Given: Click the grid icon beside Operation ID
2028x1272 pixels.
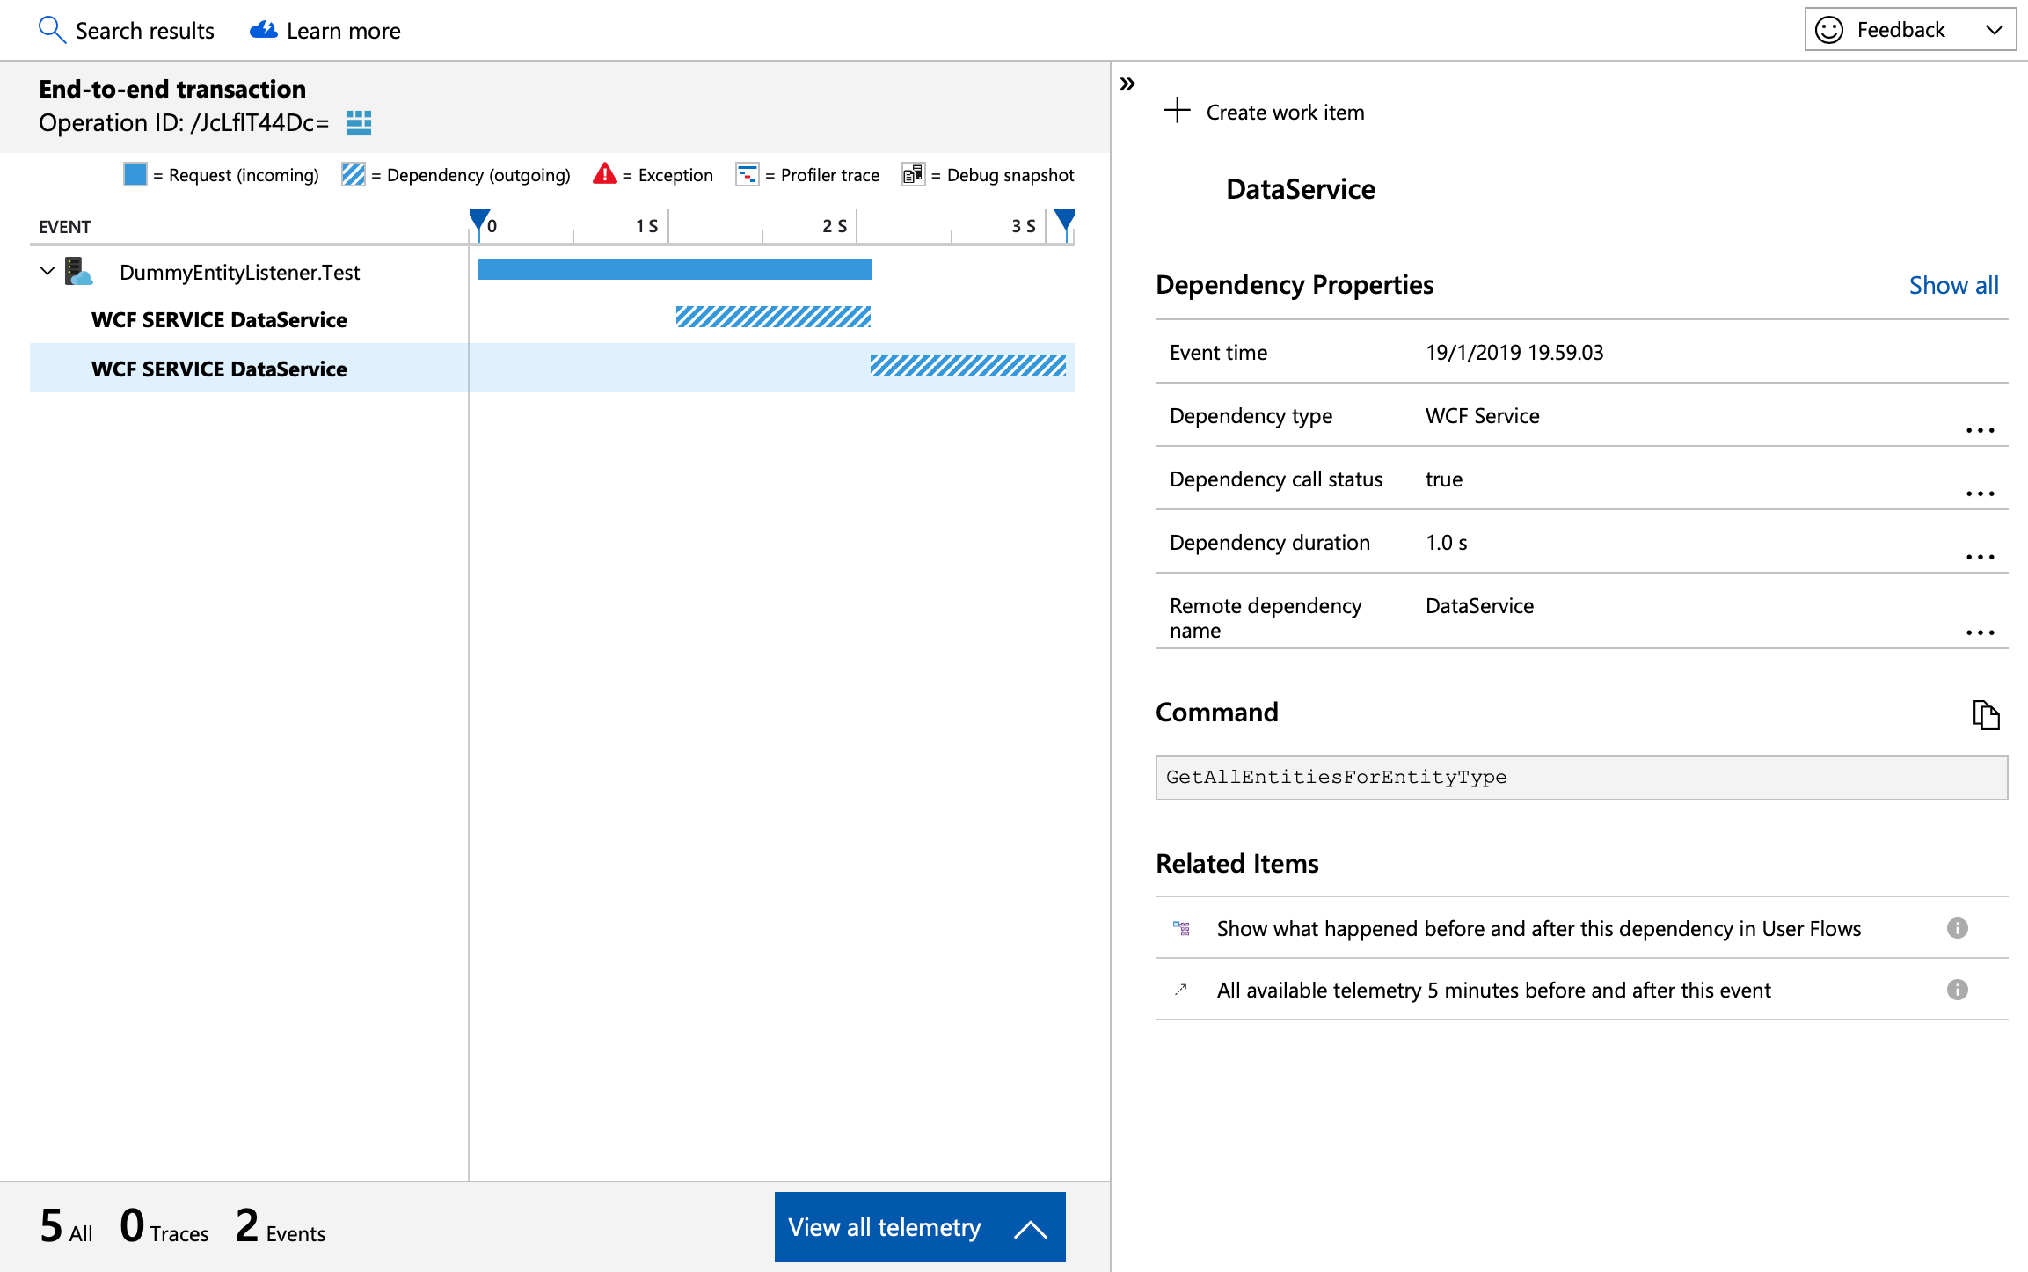Looking at the screenshot, I should pyautogui.click(x=359, y=123).
